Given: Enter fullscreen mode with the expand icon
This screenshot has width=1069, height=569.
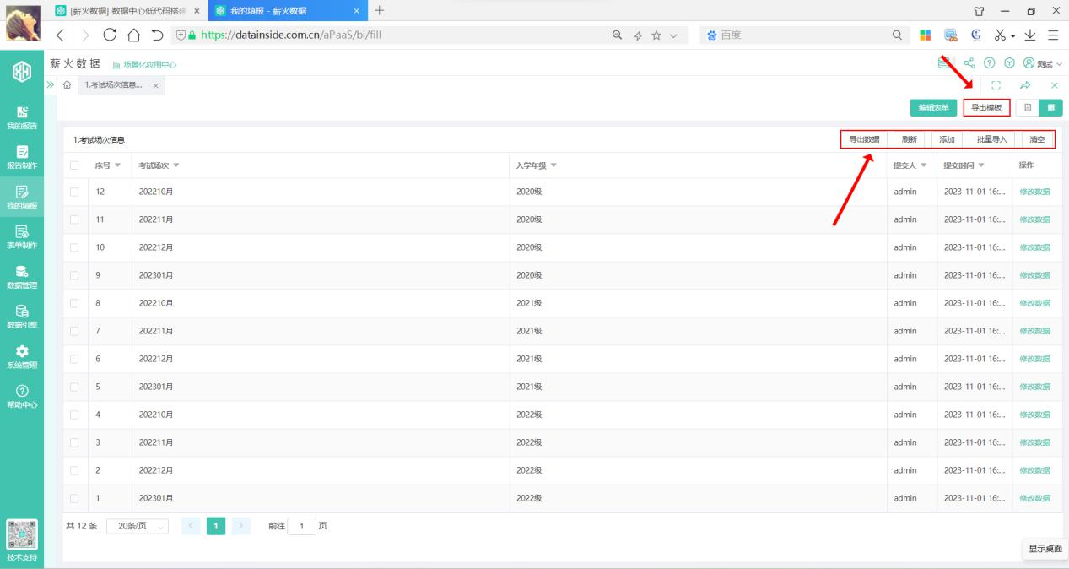Looking at the screenshot, I should click(996, 85).
